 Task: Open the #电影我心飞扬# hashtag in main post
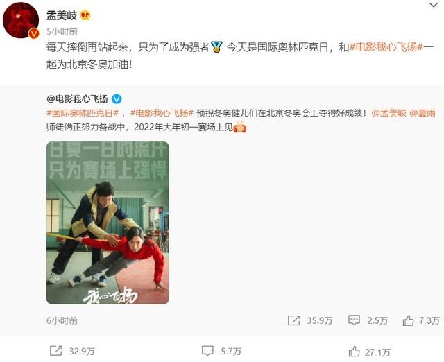click(x=386, y=47)
